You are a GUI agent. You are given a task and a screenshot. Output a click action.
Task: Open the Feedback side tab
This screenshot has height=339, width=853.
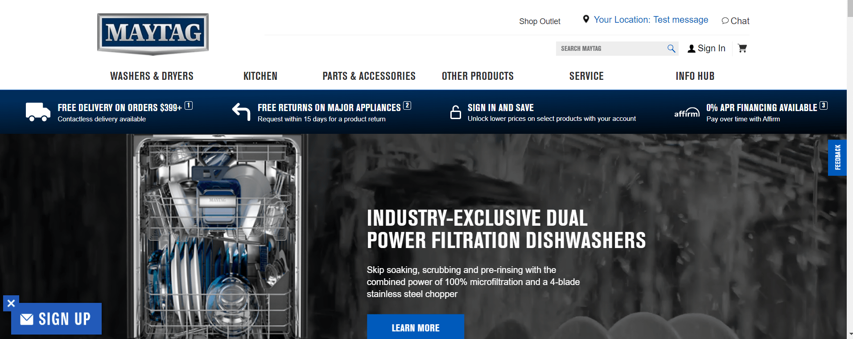click(x=837, y=157)
